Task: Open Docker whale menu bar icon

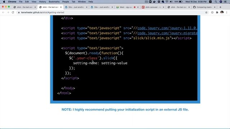Action: click(x=155, y=1)
